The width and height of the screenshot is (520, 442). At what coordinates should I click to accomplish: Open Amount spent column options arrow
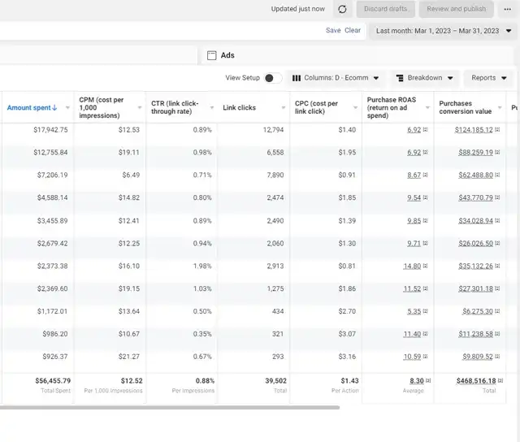(x=67, y=108)
